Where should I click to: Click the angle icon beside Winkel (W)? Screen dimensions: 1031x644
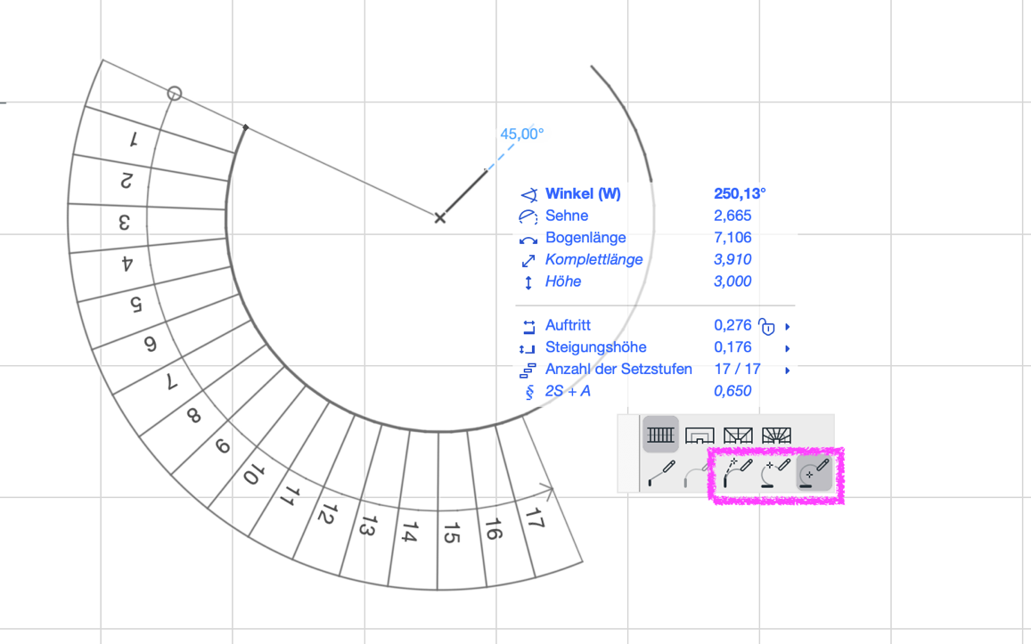coord(528,194)
